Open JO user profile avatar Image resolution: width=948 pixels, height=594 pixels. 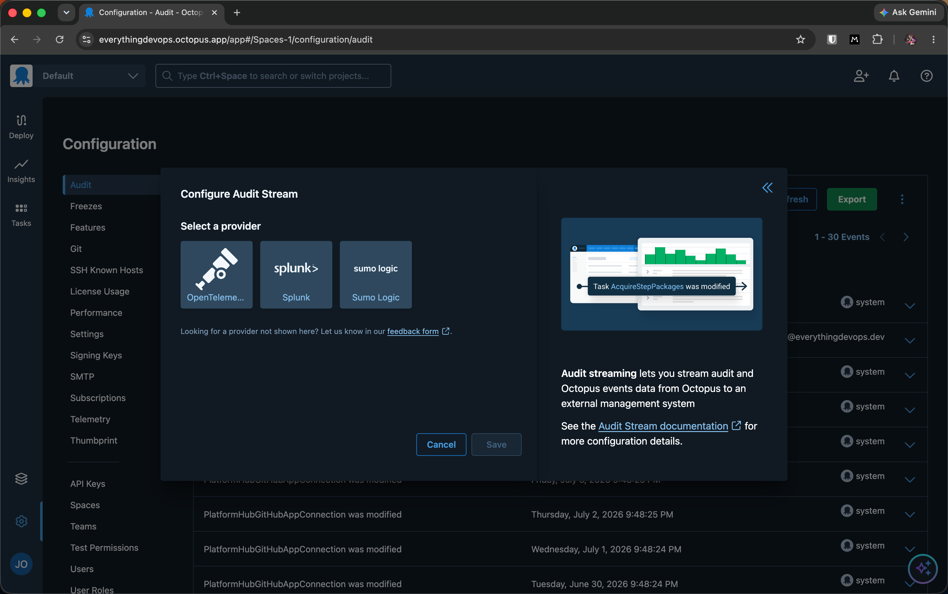pyautogui.click(x=21, y=564)
